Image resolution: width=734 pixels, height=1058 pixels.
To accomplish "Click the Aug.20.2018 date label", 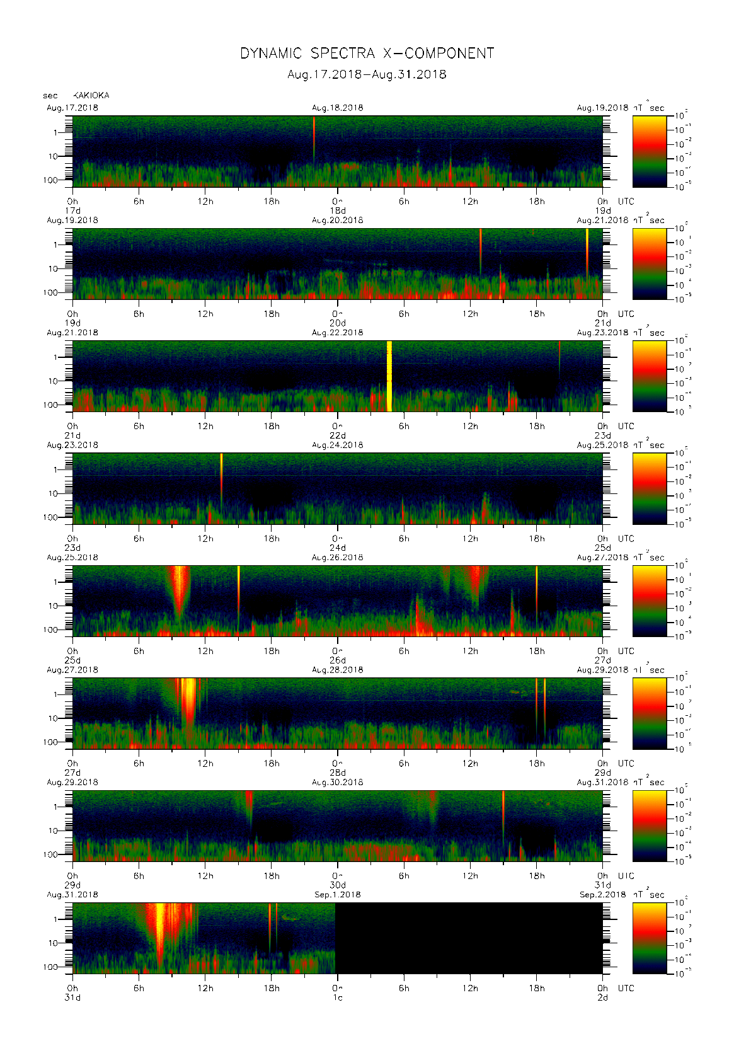I will [338, 221].
